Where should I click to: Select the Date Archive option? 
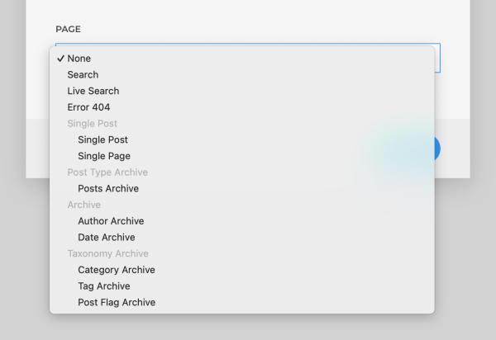pos(107,238)
